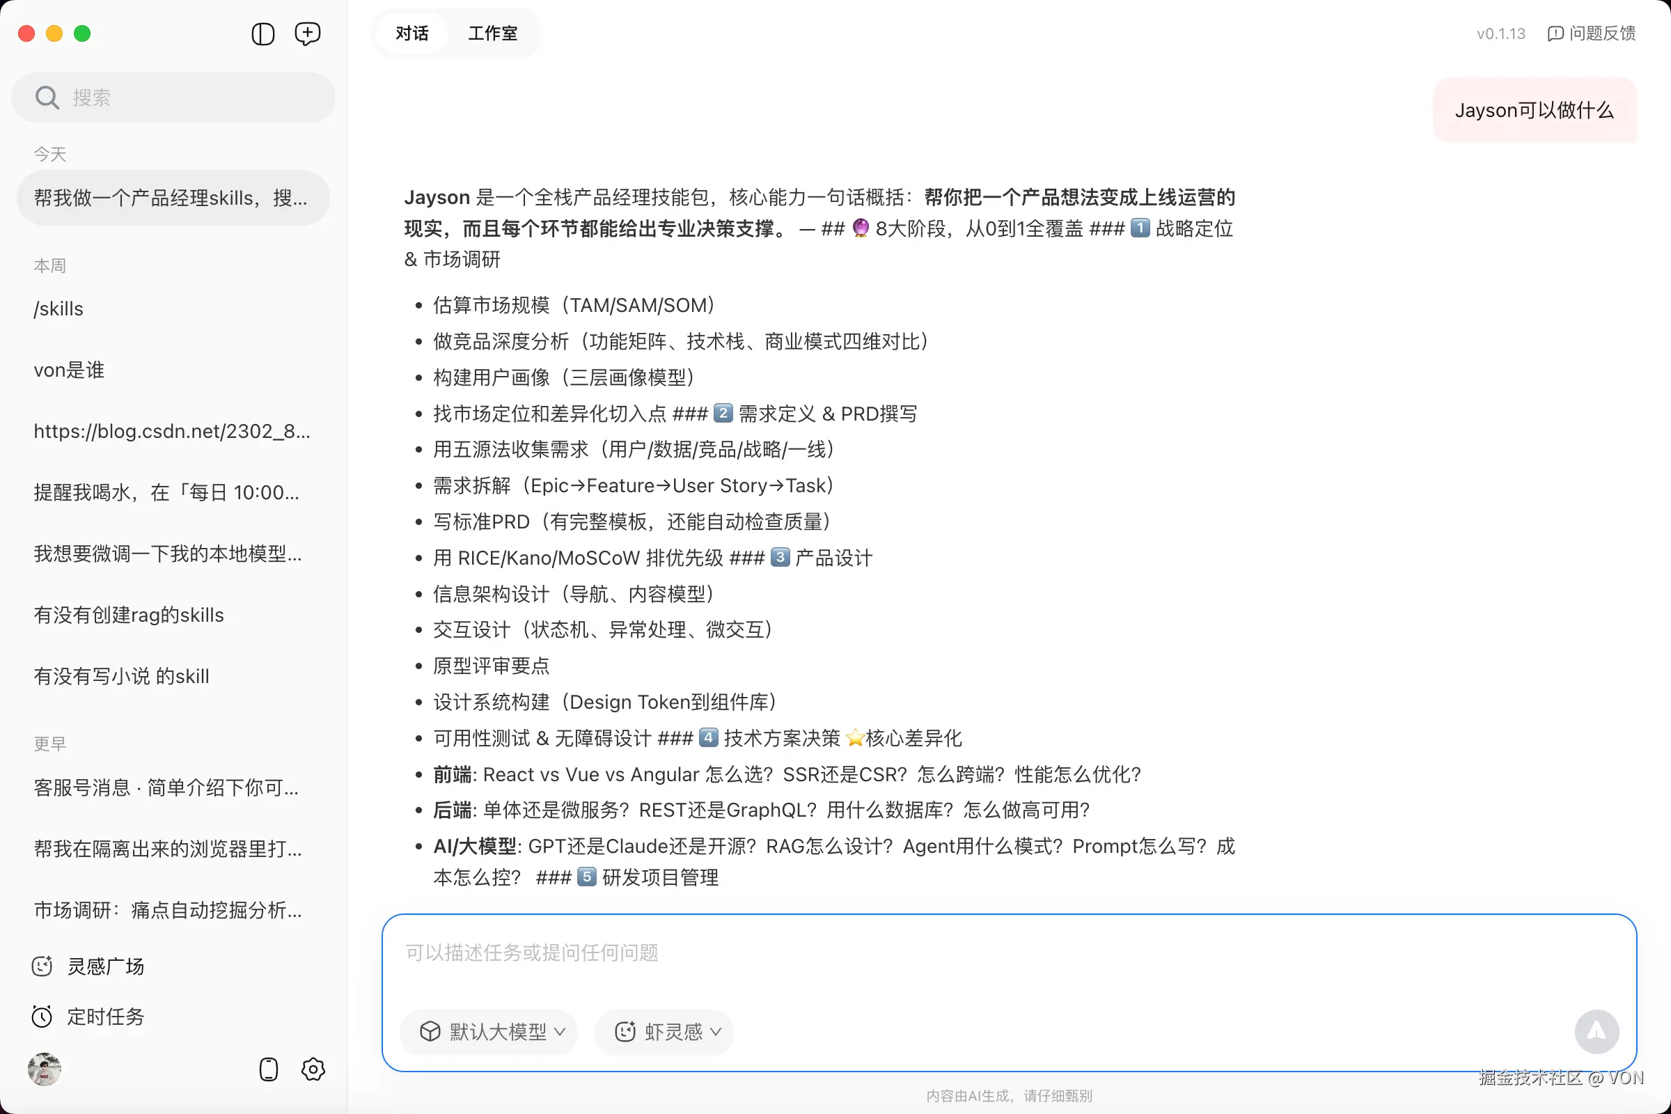The width and height of the screenshot is (1671, 1114).
Task: Open settings with the gear icon
Action: [x=313, y=1069]
